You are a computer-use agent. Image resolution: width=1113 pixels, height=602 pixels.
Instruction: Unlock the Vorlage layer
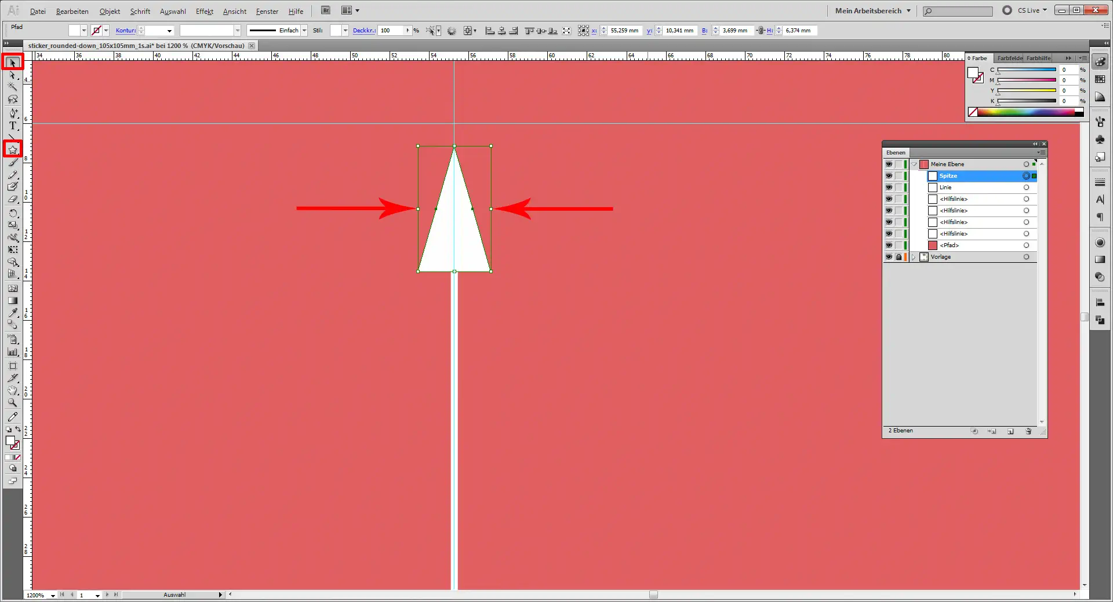coord(899,257)
